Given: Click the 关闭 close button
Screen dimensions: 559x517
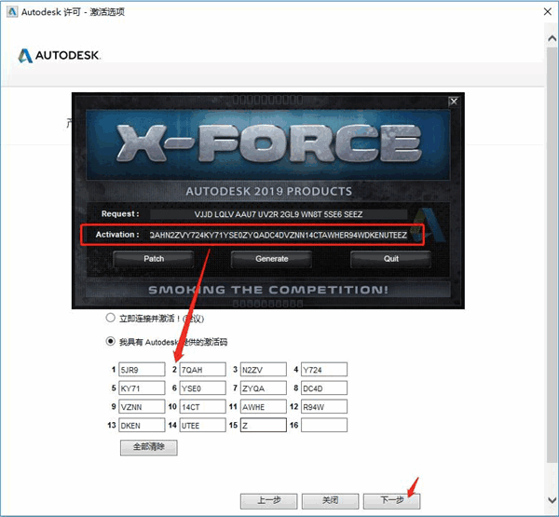Looking at the screenshot, I should pyautogui.click(x=330, y=500).
